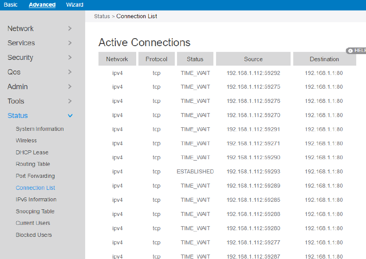Expand the Tools section chevron
Screen dimensions: 366x259
click(x=70, y=101)
